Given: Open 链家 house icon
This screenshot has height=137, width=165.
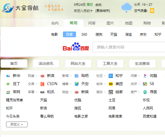Looking at the screenshot, I should 111,92.
